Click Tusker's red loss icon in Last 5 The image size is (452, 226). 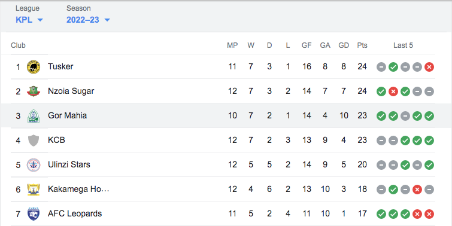coord(429,67)
